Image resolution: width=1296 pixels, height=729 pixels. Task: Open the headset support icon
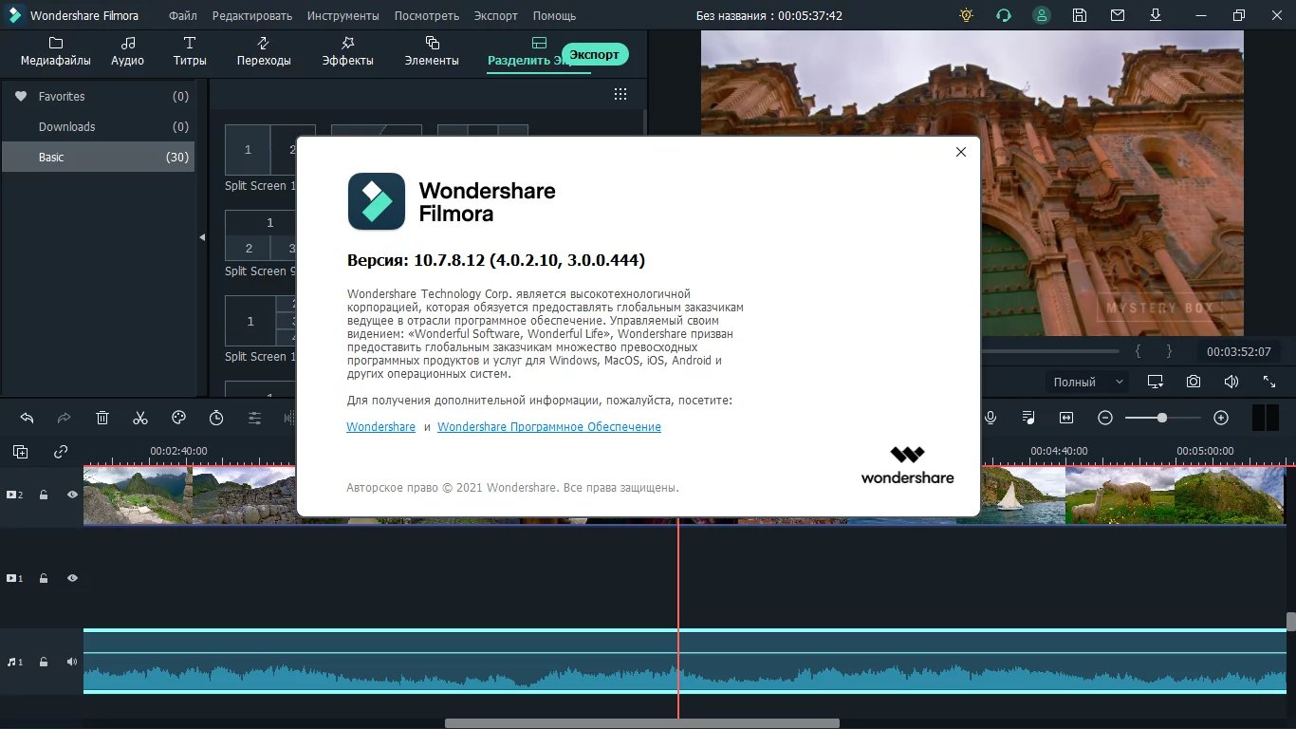1004,15
